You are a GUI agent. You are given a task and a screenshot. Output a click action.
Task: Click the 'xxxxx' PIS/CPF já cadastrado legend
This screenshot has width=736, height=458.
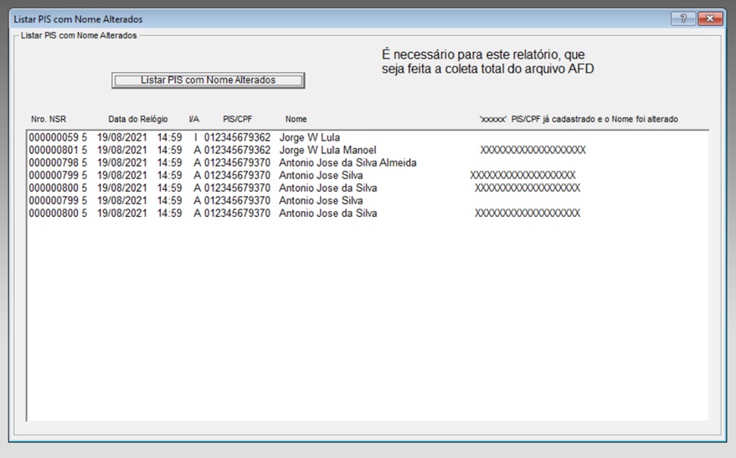click(579, 119)
